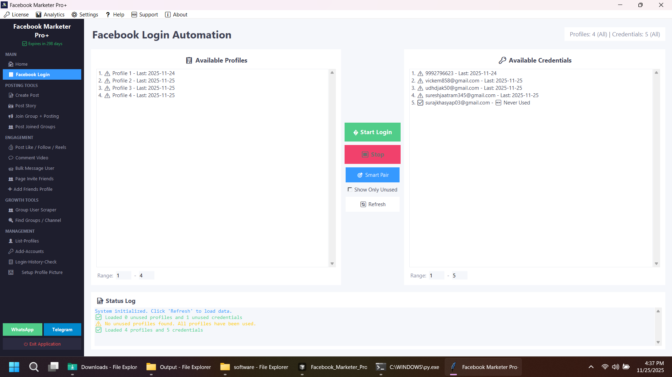This screenshot has height=377, width=672.
Task: Open Add-Accounts key icon
Action: (11, 252)
